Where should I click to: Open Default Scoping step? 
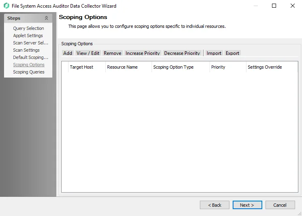click(31, 57)
